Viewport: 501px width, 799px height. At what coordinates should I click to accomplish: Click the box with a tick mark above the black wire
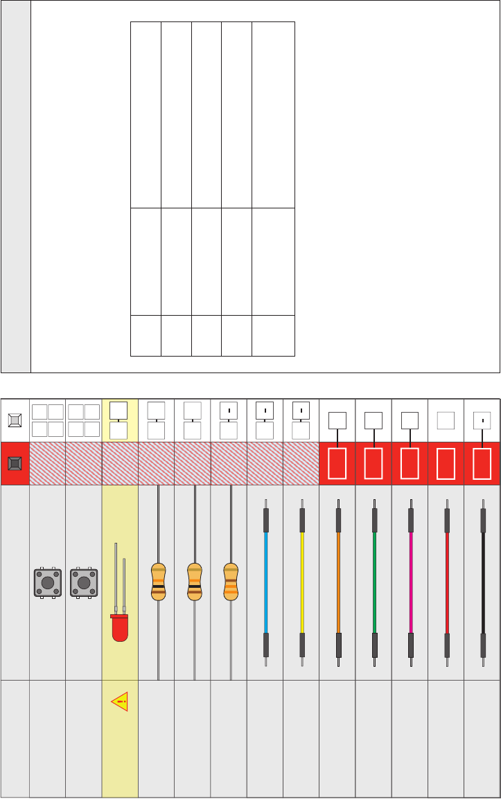(482, 420)
